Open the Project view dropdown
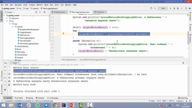192x108 pixels. (10, 12)
